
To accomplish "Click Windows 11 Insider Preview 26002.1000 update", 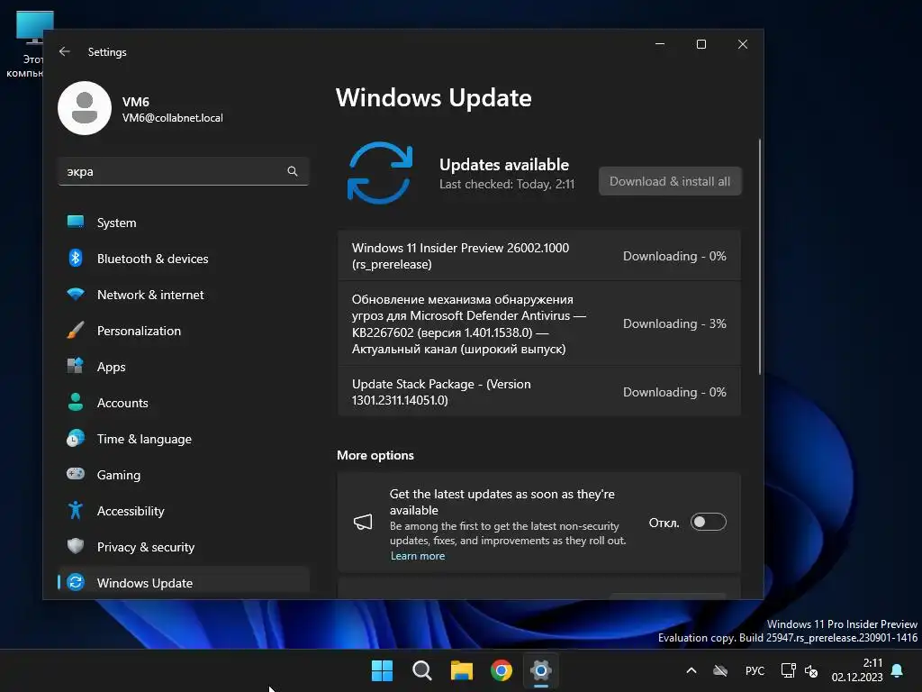I will (x=538, y=256).
